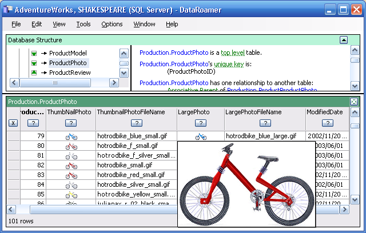This screenshot has width=366, height=233.
Task: Click the ThumbnailPhotoFileName column header
Action: [x=131, y=112]
